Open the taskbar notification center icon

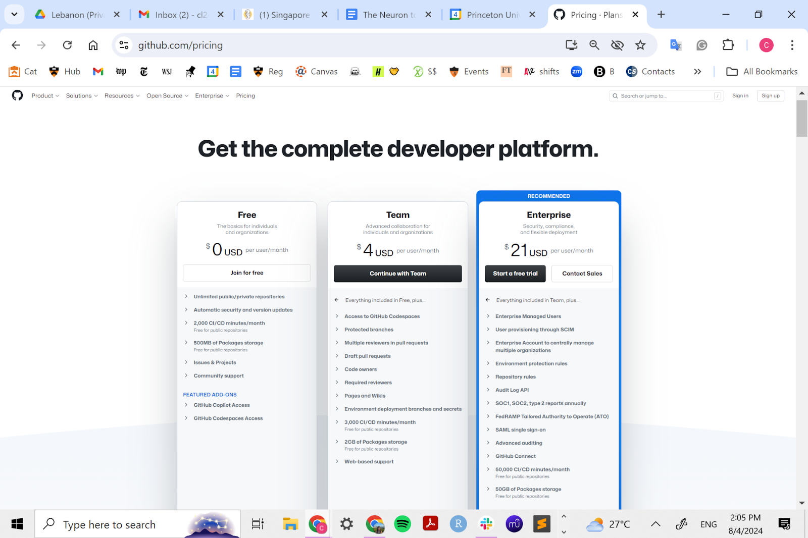point(784,524)
